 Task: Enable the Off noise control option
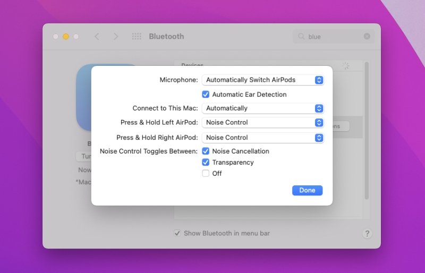206,173
